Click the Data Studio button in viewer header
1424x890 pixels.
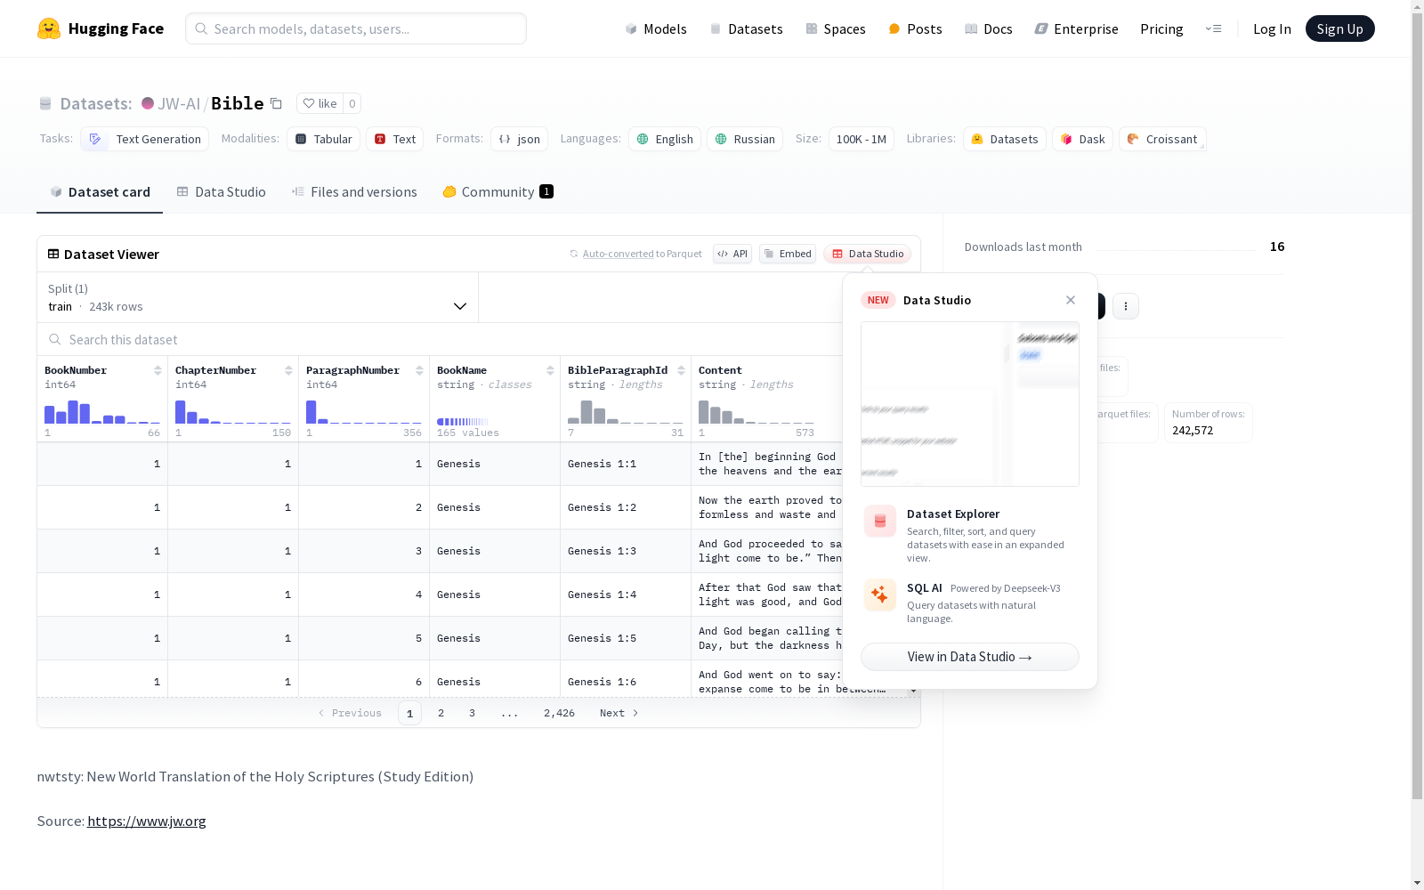(x=867, y=254)
